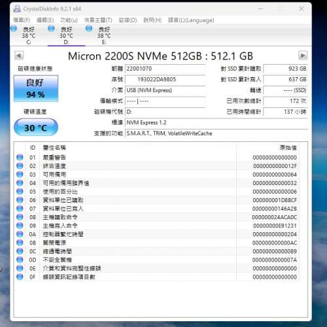Click power on count value 172

tap(285, 101)
